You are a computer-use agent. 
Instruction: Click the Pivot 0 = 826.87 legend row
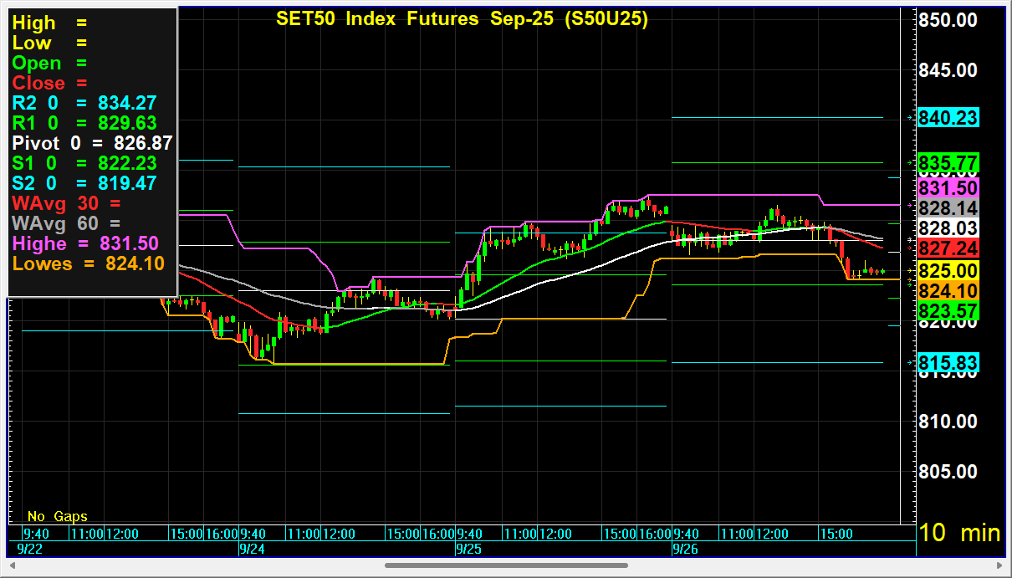point(92,143)
